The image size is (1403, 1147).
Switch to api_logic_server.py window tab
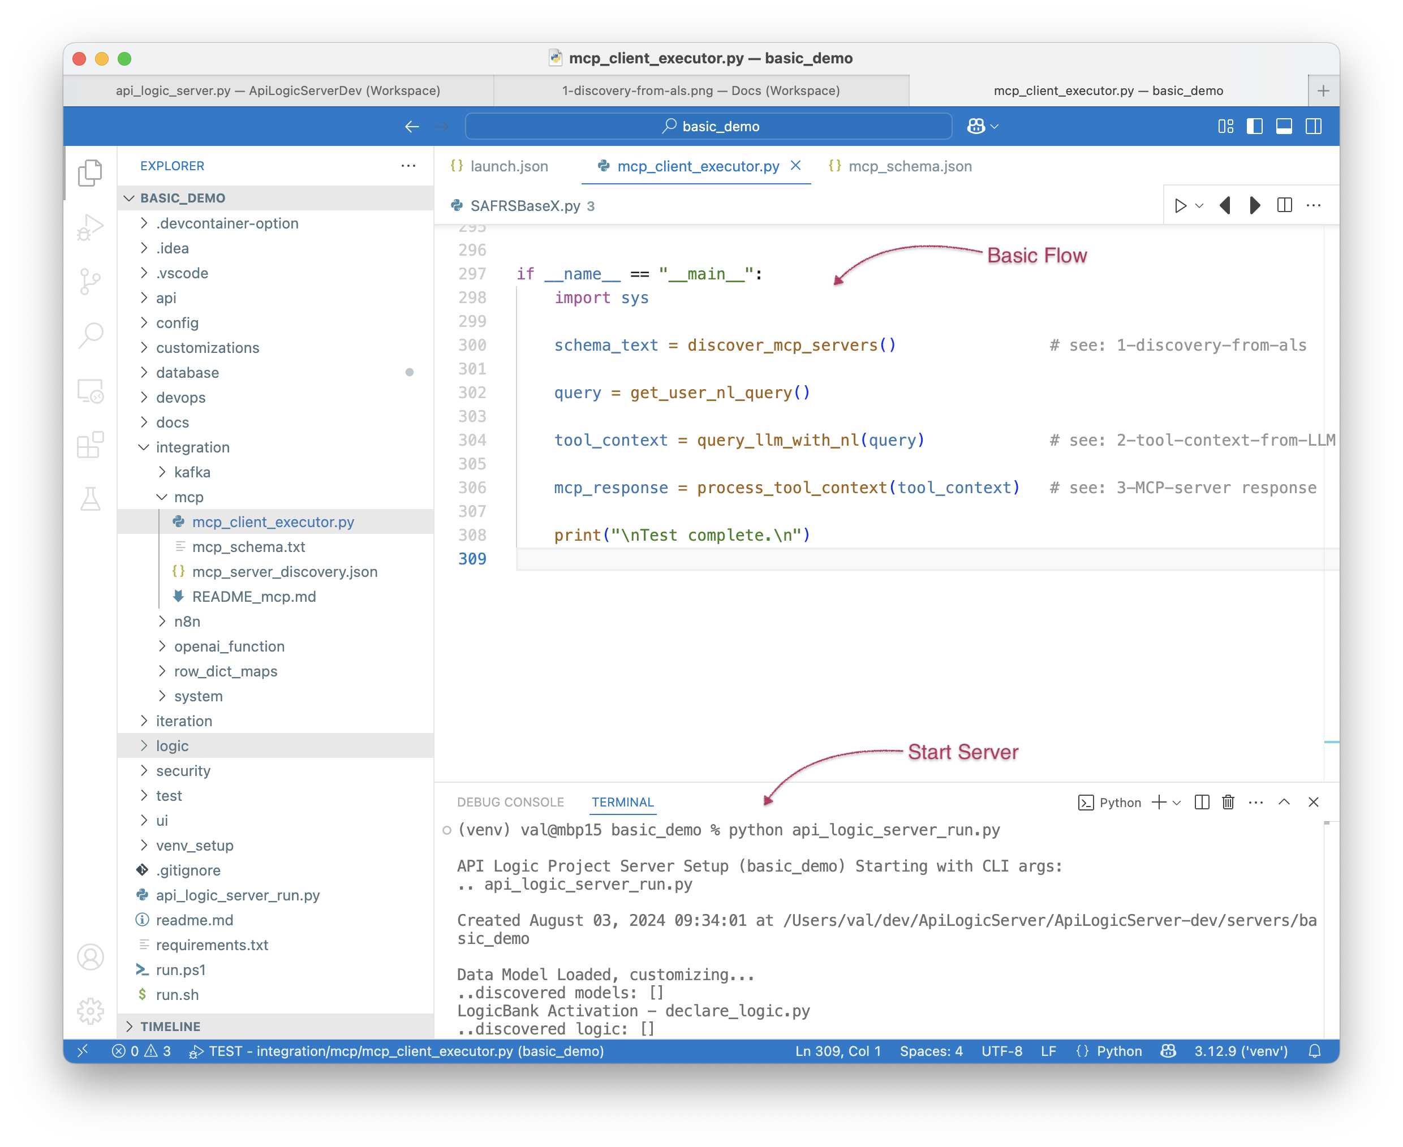278,90
